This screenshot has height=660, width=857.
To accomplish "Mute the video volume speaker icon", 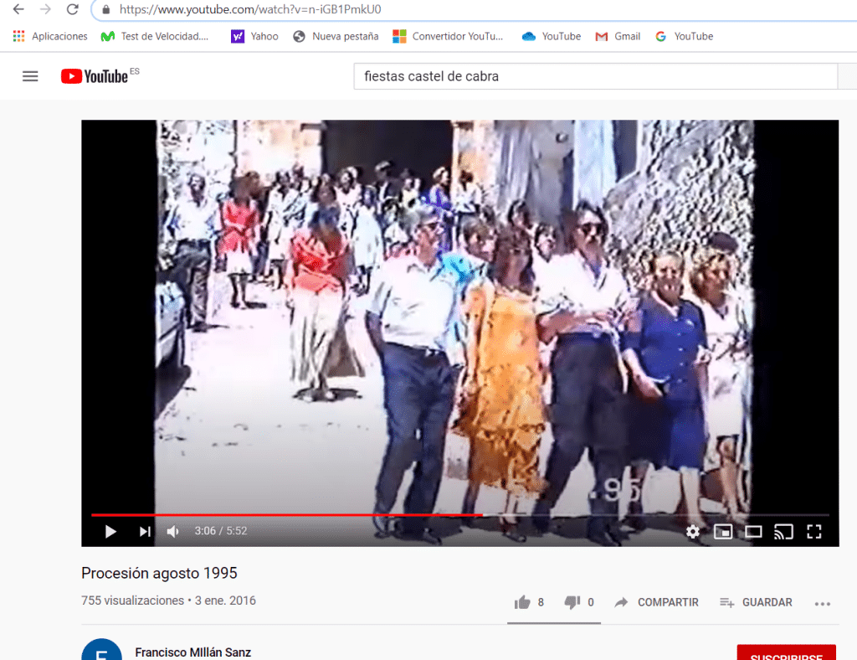I will click(173, 532).
